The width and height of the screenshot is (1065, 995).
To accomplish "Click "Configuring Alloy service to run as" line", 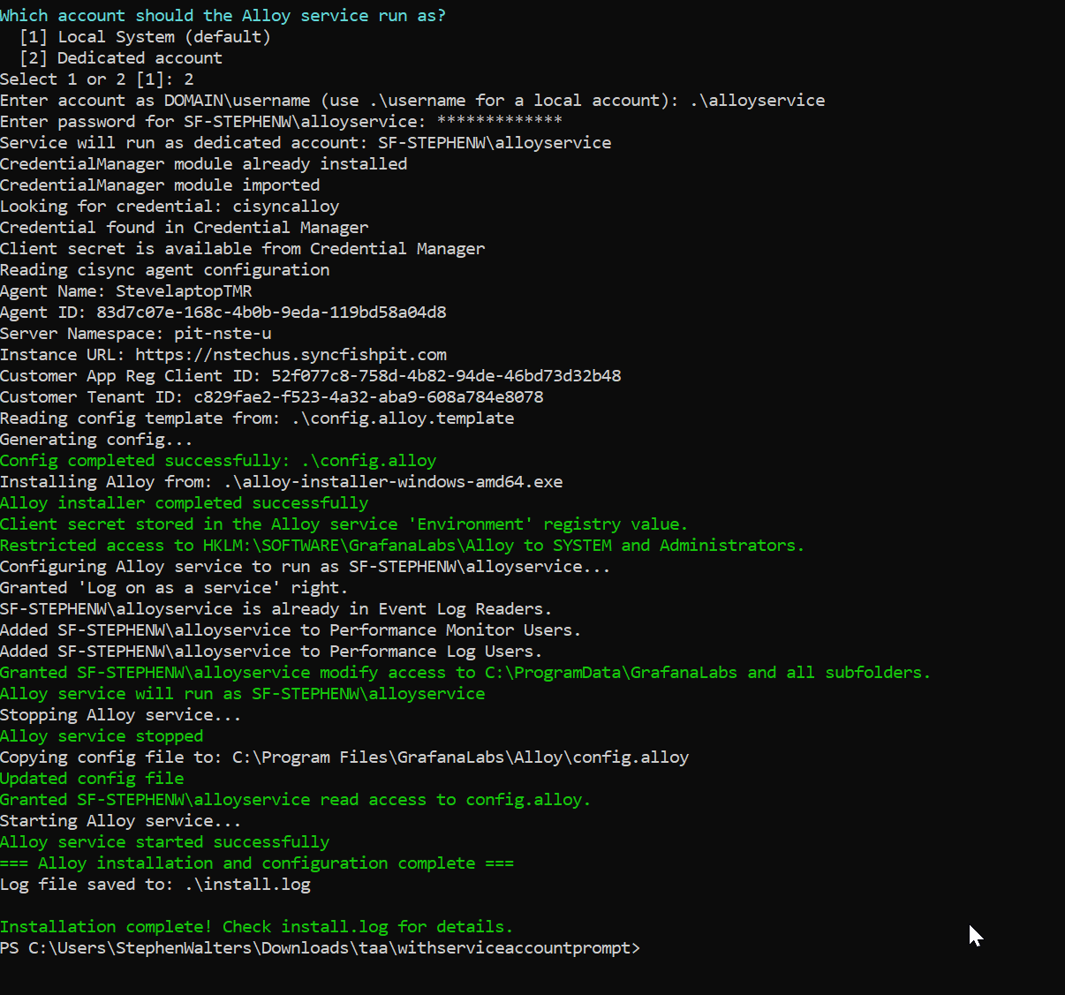I will pos(306,567).
